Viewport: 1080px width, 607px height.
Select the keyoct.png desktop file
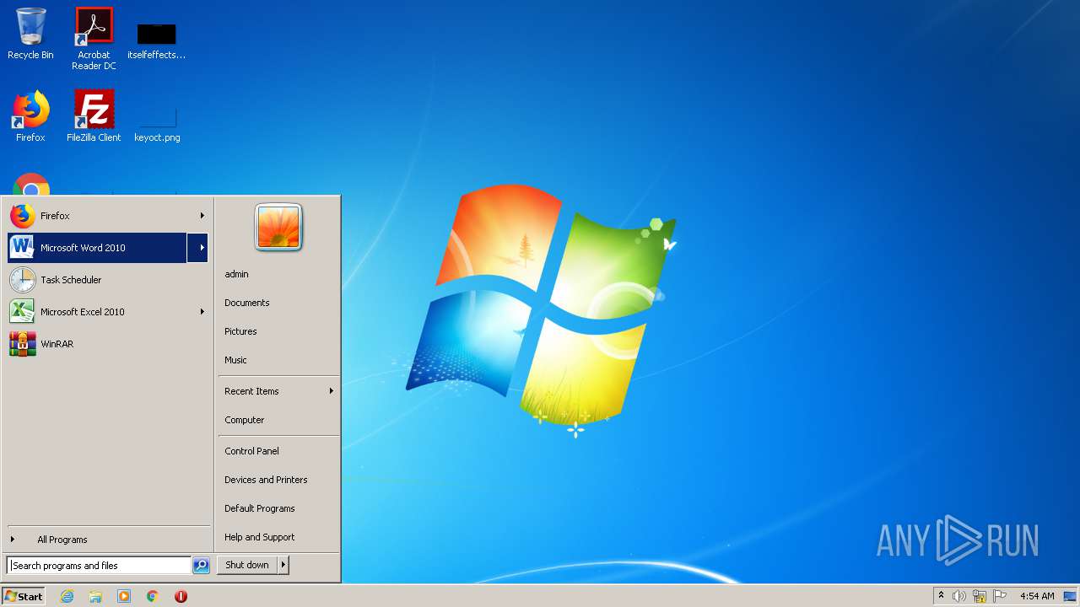157,125
